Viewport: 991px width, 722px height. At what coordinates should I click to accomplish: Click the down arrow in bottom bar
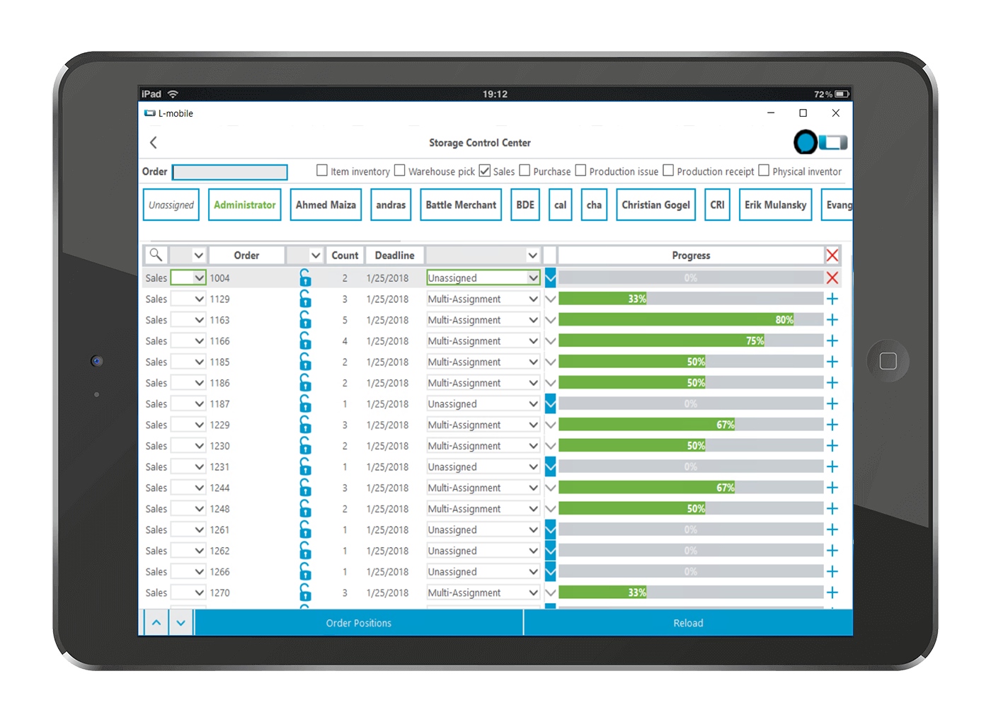(x=181, y=623)
